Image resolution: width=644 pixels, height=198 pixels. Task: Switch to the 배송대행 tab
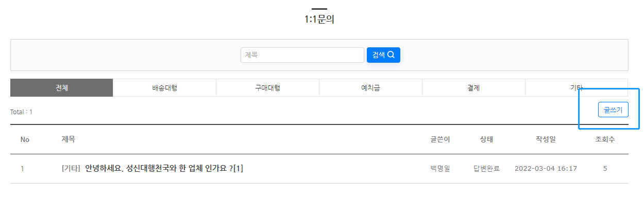coord(165,87)
